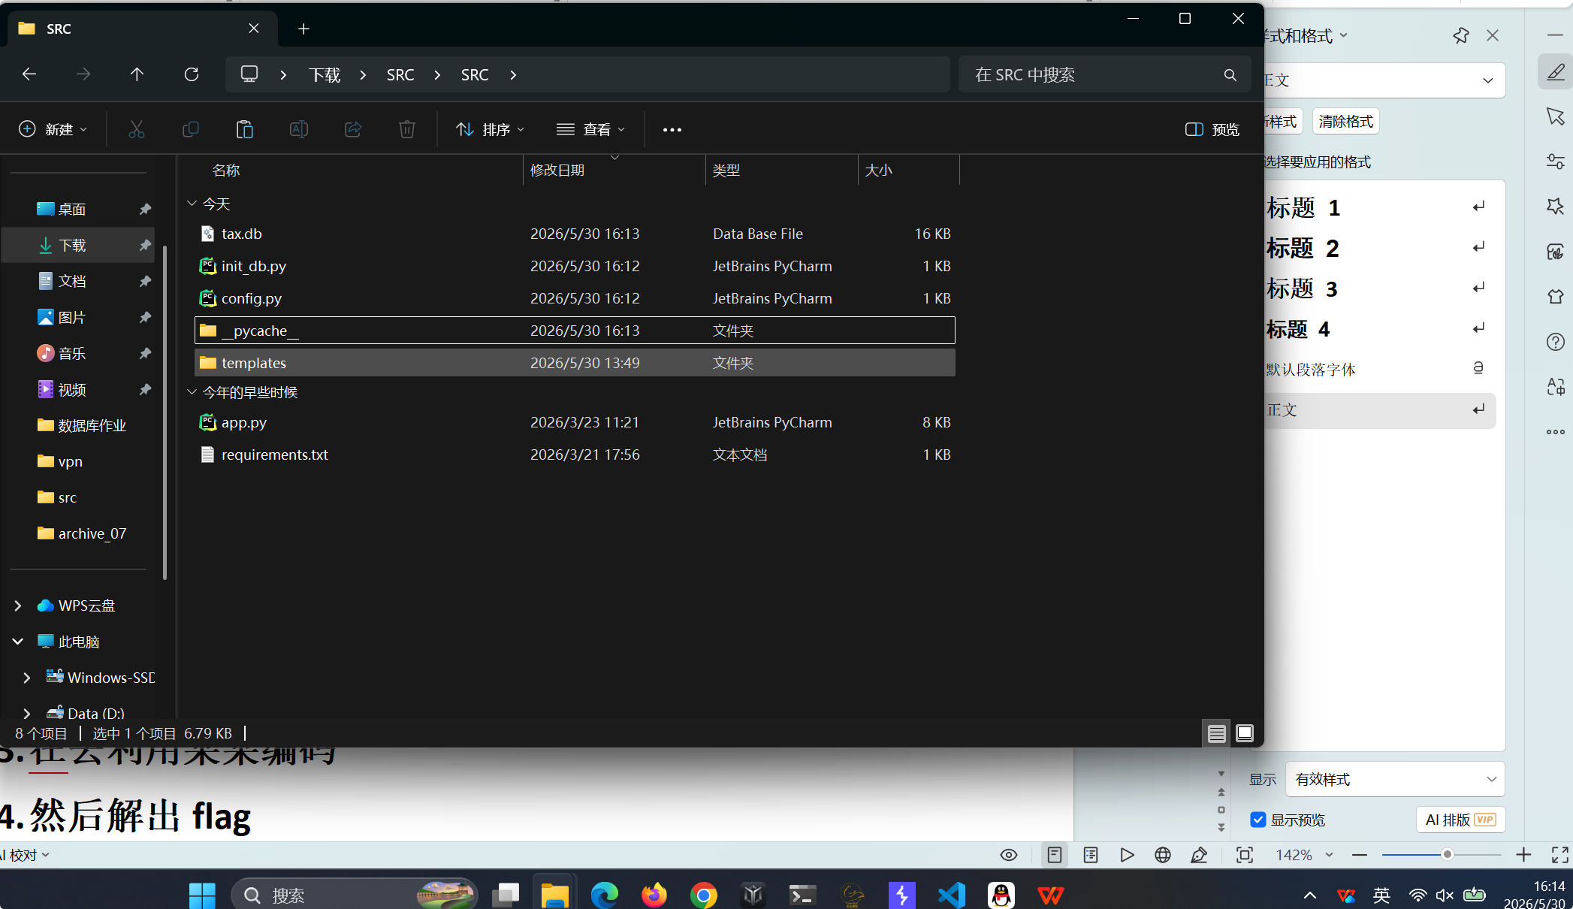Open Firefox from taskbar
This screenshot has height=909, width=1573.
(x=654, y=895)
